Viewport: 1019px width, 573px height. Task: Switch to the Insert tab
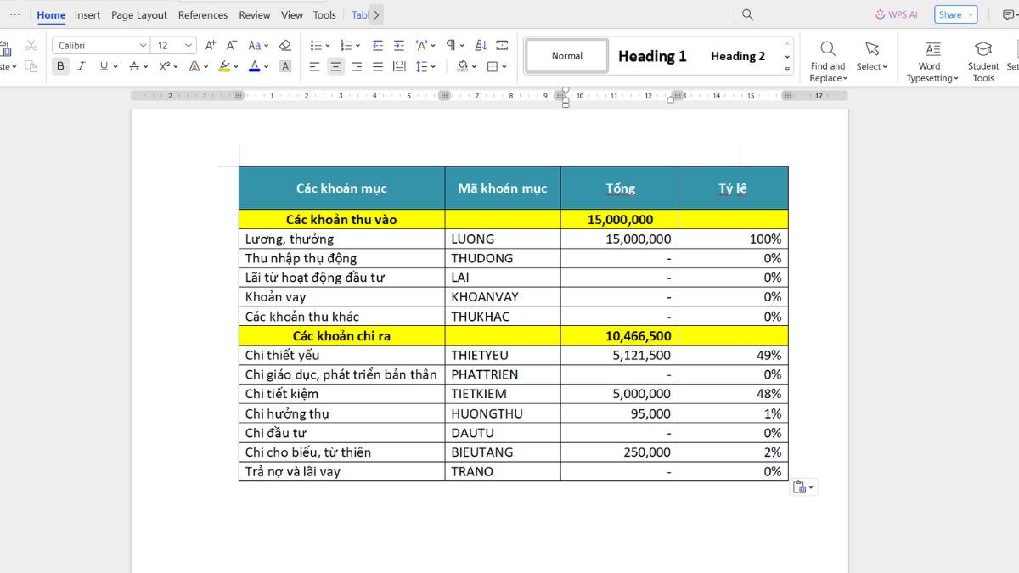coord(87,15)
